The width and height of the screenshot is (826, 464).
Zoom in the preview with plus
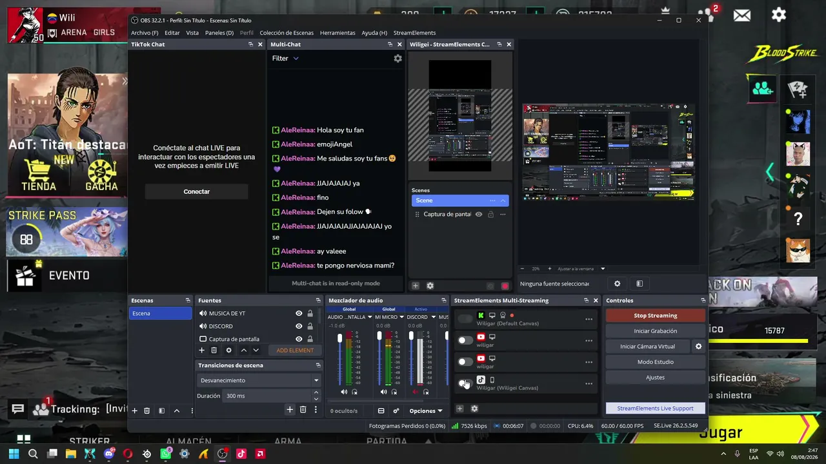point(550,269)
